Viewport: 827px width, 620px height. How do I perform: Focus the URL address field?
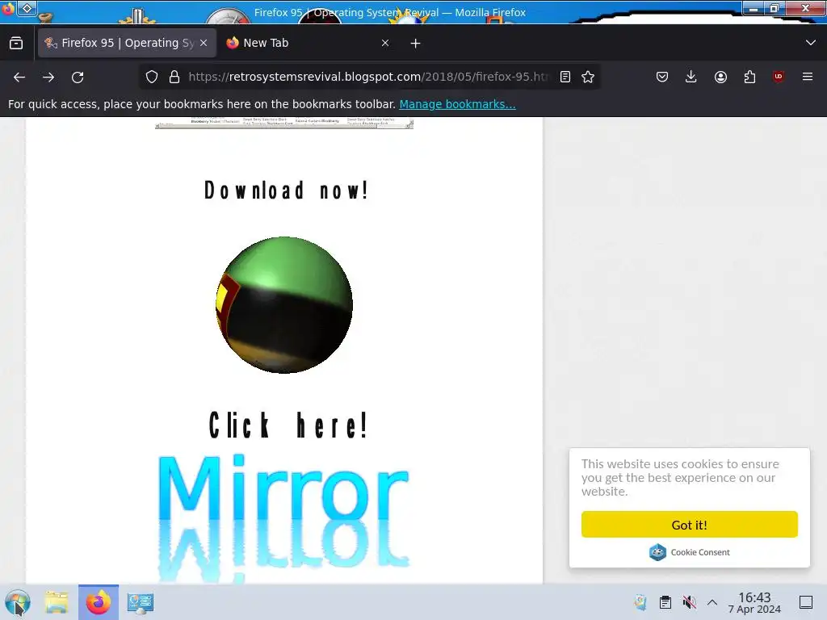[x=368, y=77]
